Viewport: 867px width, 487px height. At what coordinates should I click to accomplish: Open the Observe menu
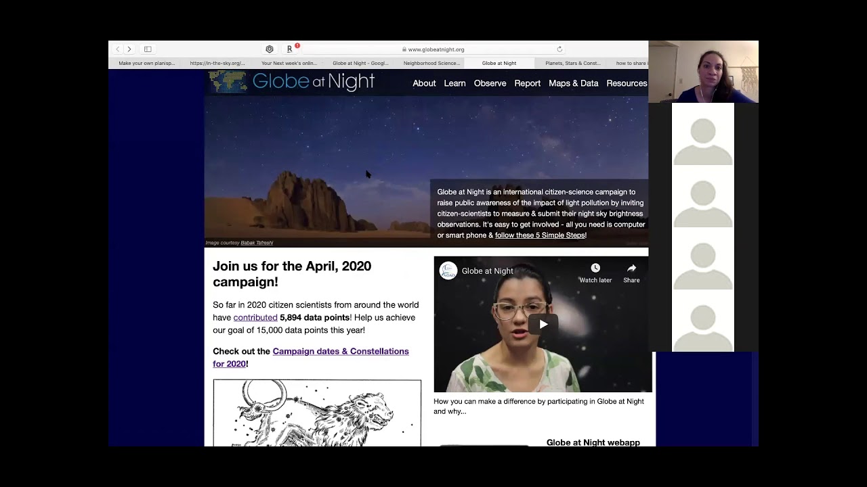coord(490,83)
